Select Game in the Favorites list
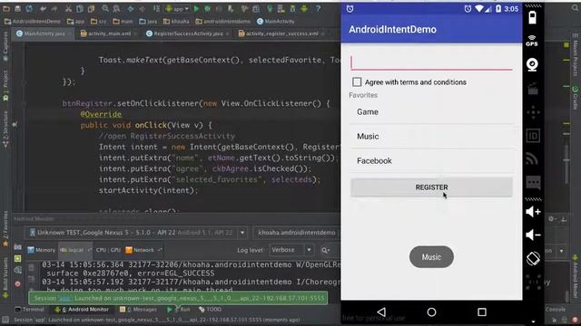 (x=431, y=112)
